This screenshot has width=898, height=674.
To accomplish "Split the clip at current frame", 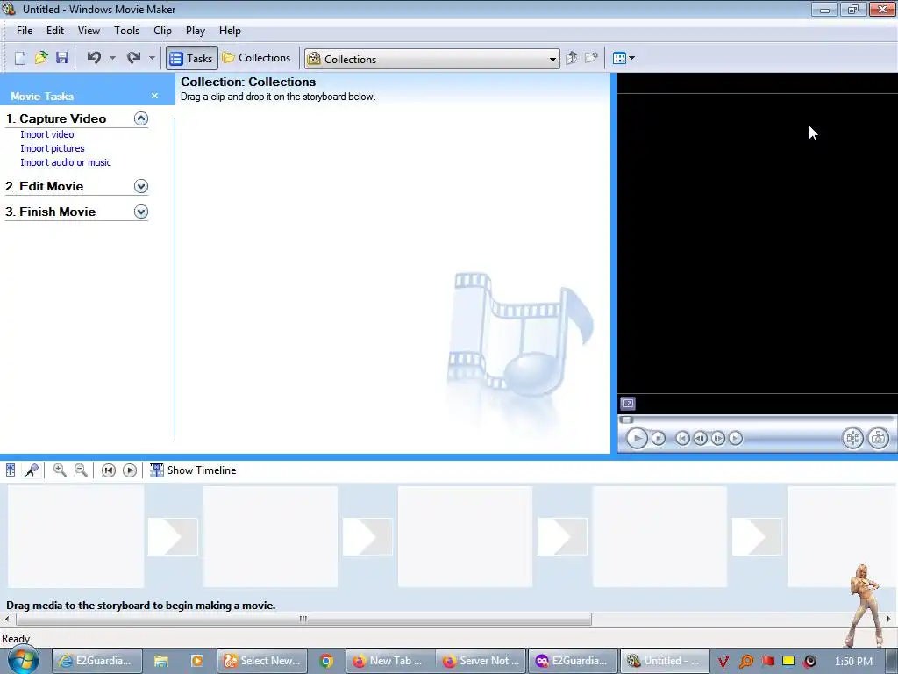I will (852, 439).
